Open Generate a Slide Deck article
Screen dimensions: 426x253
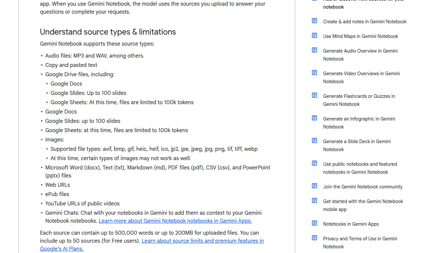click(x=357, y=145)
